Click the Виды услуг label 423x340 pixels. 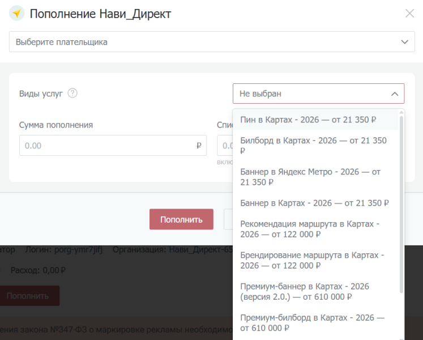tap(41, 93)
